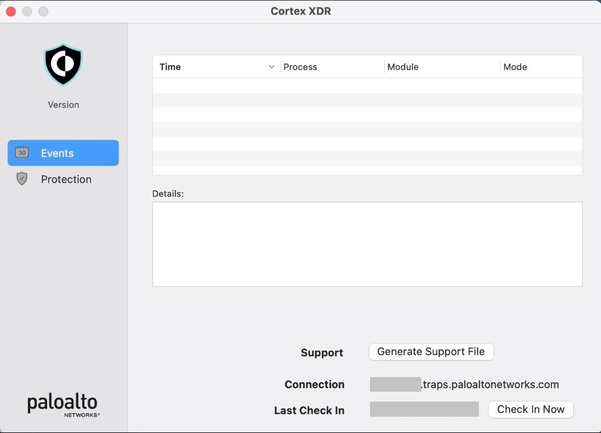Open the Events section
601x433 pixels.
[63, 152]
